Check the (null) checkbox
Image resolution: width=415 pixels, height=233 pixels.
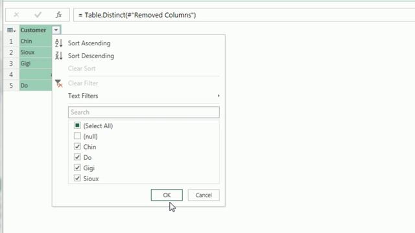point(77,136)
